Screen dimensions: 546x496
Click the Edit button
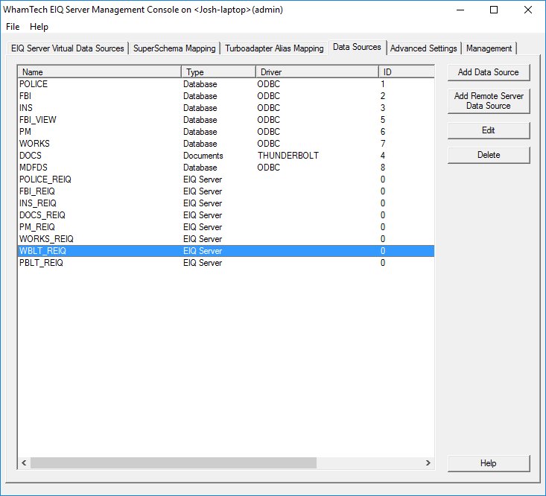coord(489,130)
